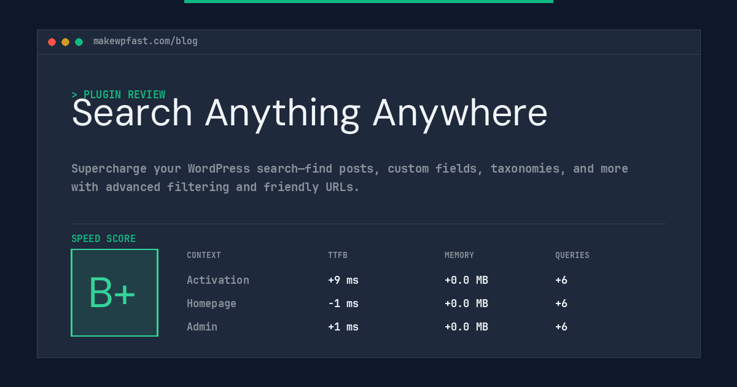Viewport: 737px width, 387px height.
Task: Click the makewpfast.com/blog address text
Action: pos(146,41)
